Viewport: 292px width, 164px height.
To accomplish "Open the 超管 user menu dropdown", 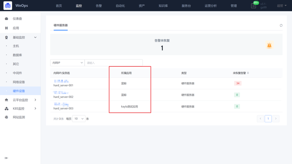I will tap(281, 6).
